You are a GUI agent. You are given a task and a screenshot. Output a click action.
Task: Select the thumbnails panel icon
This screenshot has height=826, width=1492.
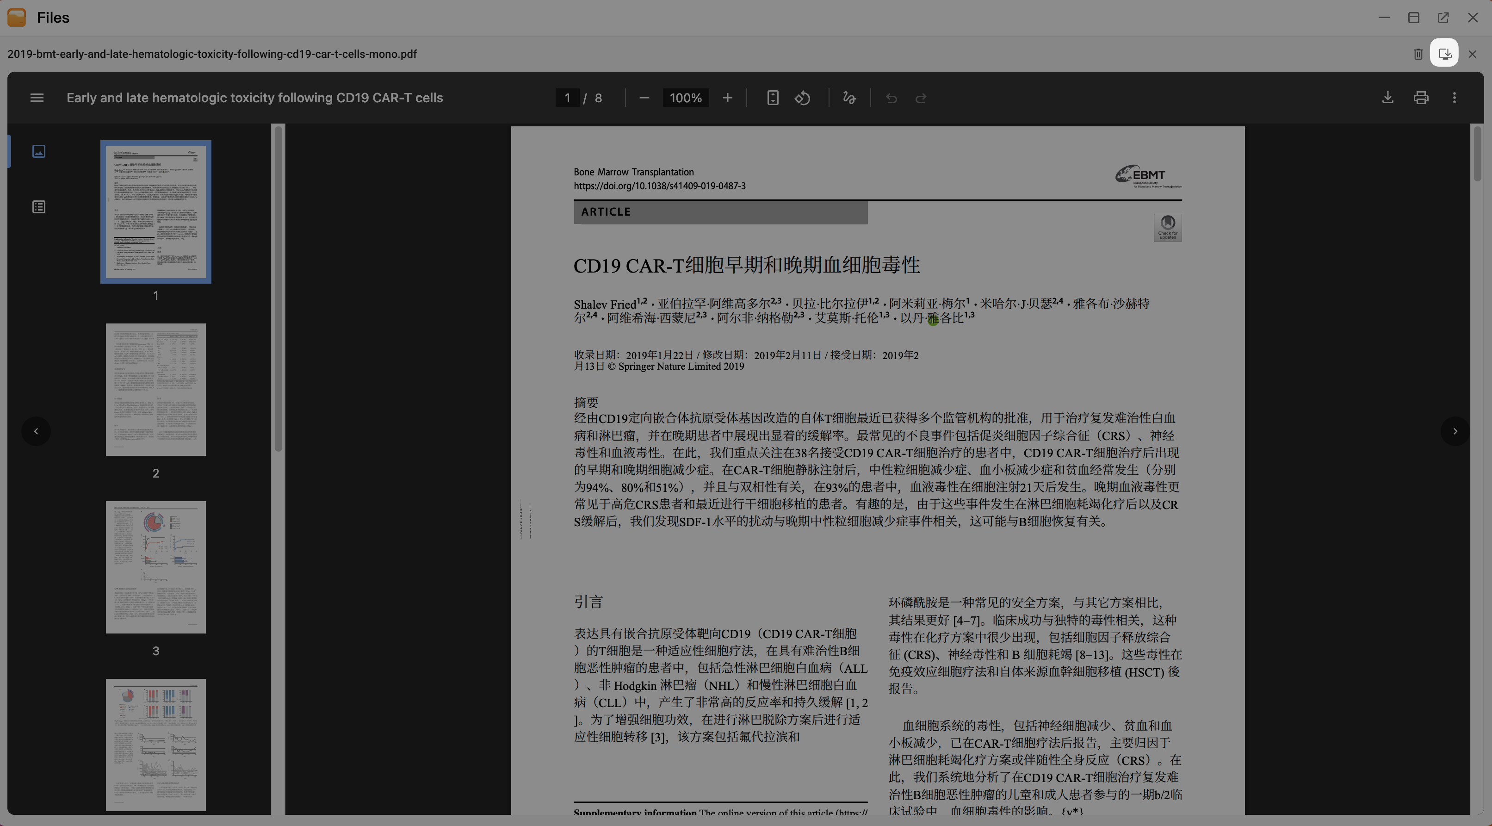[x=38, y=151]
